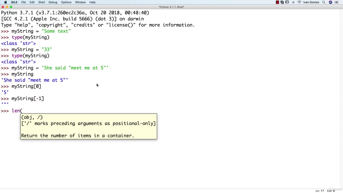Activate Siri from menu bar
The image size is (343, 193).
pyautogui.click(x=330, y=2)
